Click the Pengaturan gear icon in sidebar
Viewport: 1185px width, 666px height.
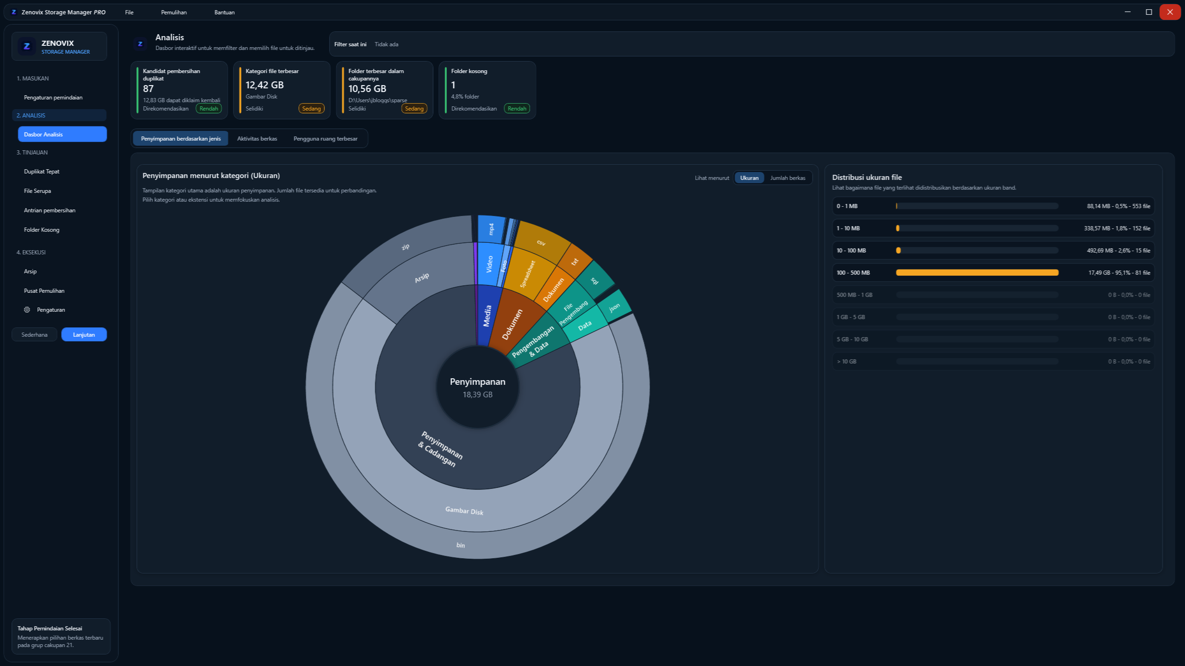27,310
